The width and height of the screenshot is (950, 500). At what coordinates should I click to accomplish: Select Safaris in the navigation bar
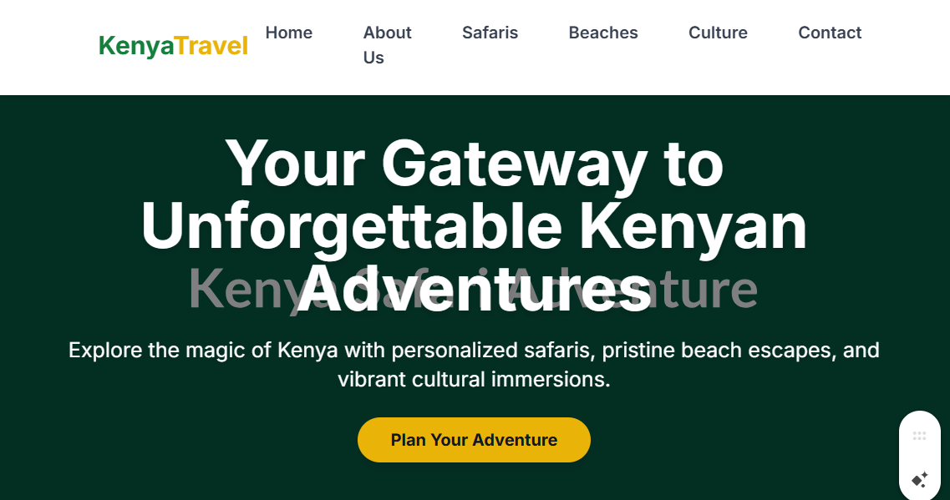[x=490, y=33]
